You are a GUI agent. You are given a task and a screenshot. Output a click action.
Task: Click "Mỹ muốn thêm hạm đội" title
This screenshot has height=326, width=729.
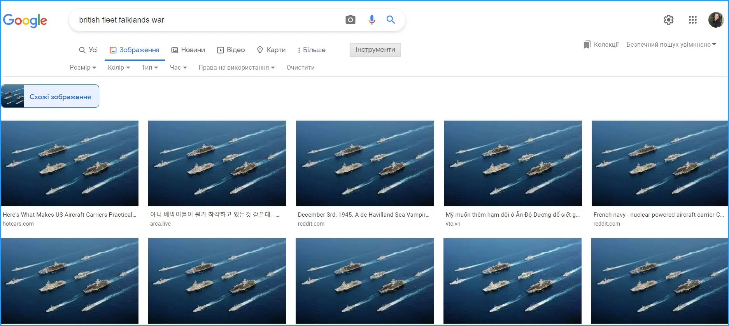(513, 215)
